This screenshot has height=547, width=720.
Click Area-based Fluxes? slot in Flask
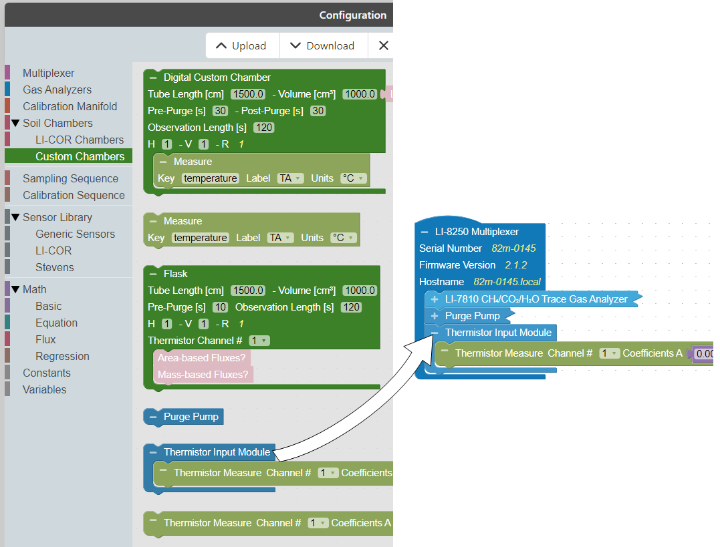[202, 358]
